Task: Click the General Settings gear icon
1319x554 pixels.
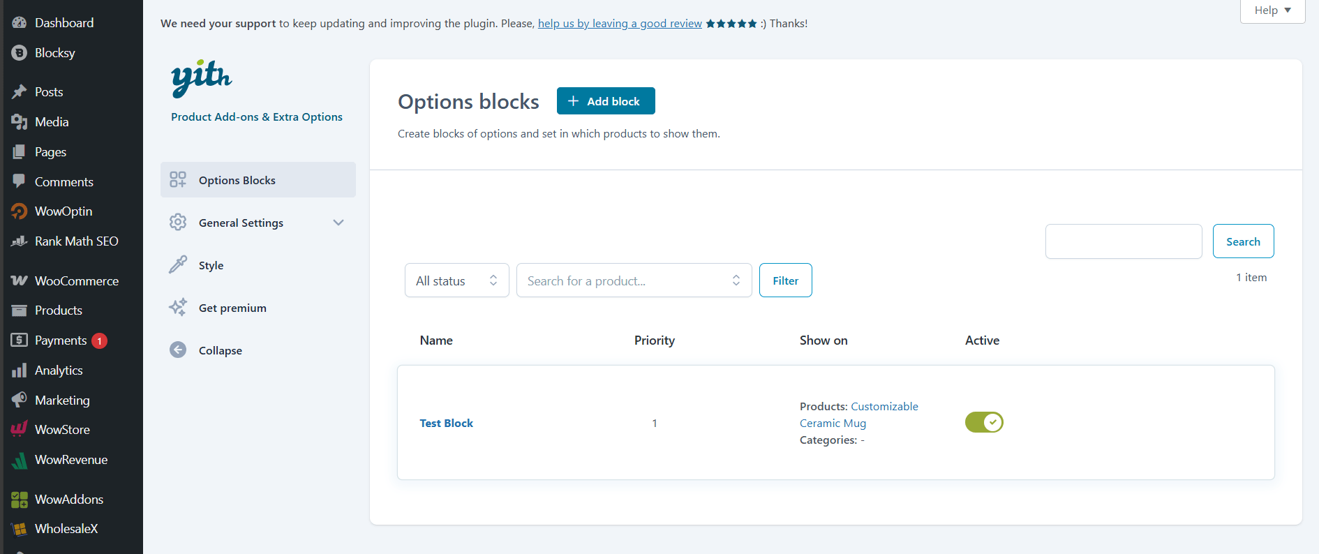Action: coord(178,222)
